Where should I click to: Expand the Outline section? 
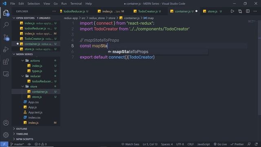point(14,129)
